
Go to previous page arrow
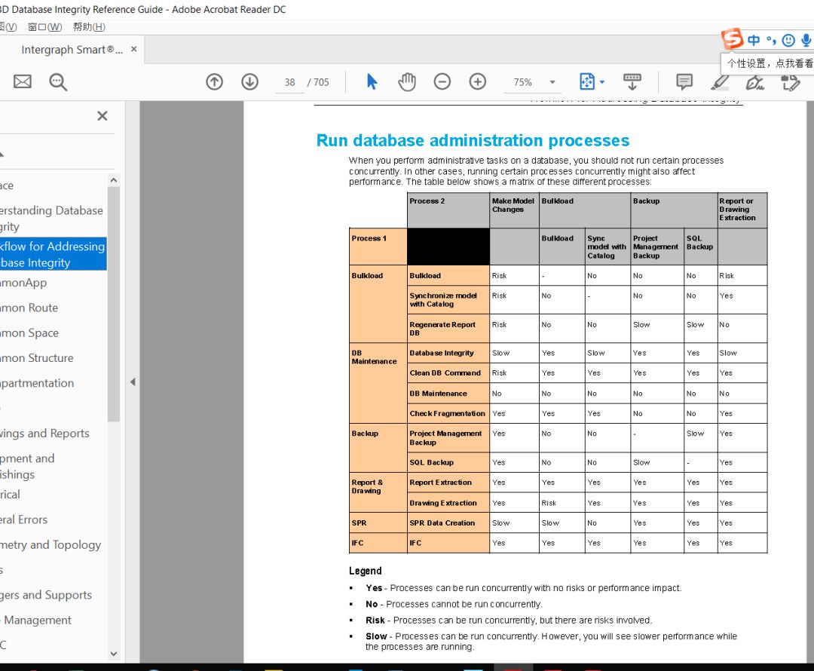point(214,81)
